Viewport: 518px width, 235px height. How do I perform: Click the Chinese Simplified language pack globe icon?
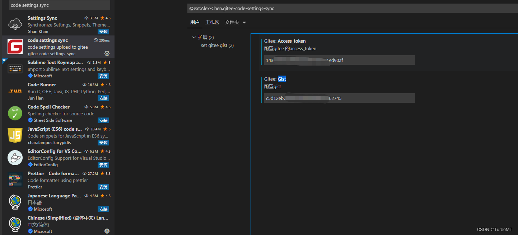15,224
